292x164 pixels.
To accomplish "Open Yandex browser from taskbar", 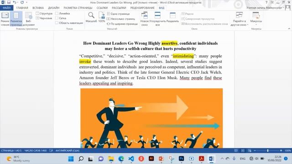I will [141, 159].
